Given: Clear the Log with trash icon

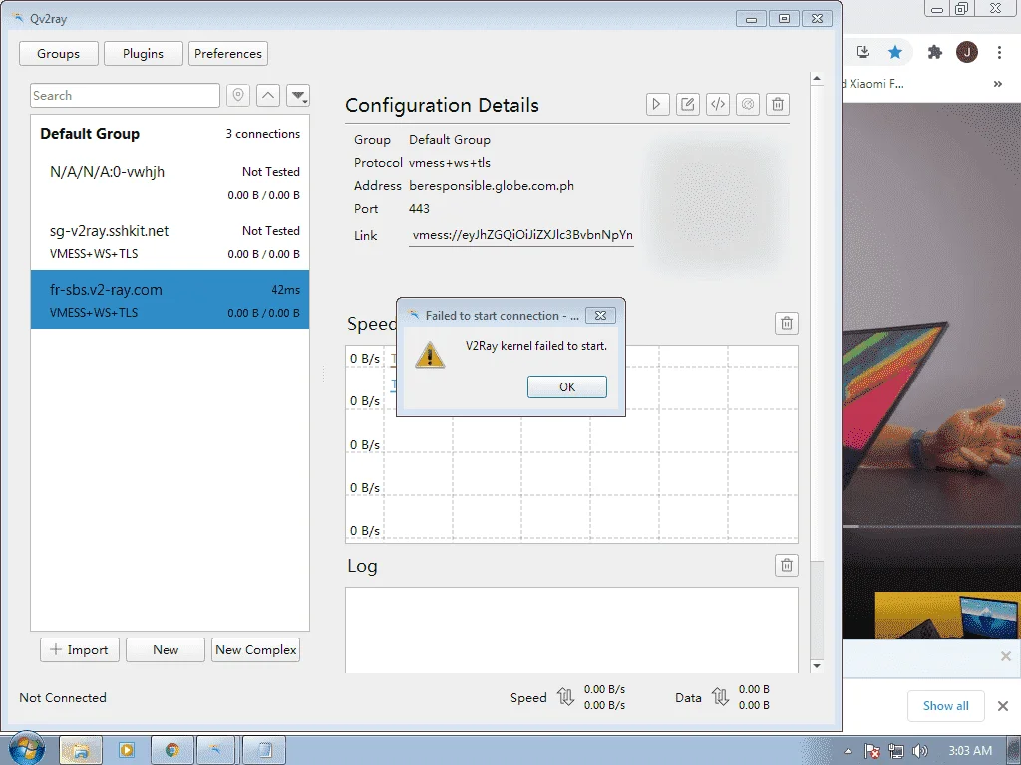Looking at the screenshot, I should [x=787, y=566].
